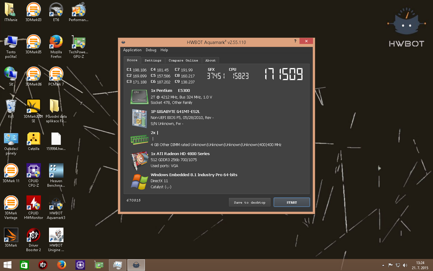
Task: Open the Help menu in Aquamark
Action: click(x=164, y=50)
